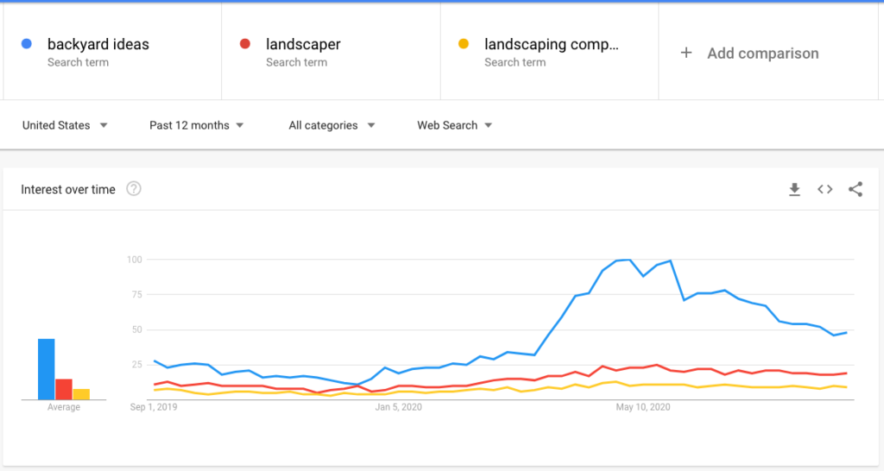Select the landscaping comp... search term box
Image resolution: width=884 pixels, height=471 pixels.
550,52
